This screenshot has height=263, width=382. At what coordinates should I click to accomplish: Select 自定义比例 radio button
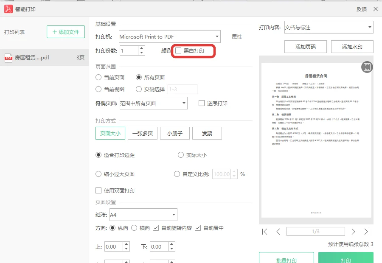click(177, 174)
